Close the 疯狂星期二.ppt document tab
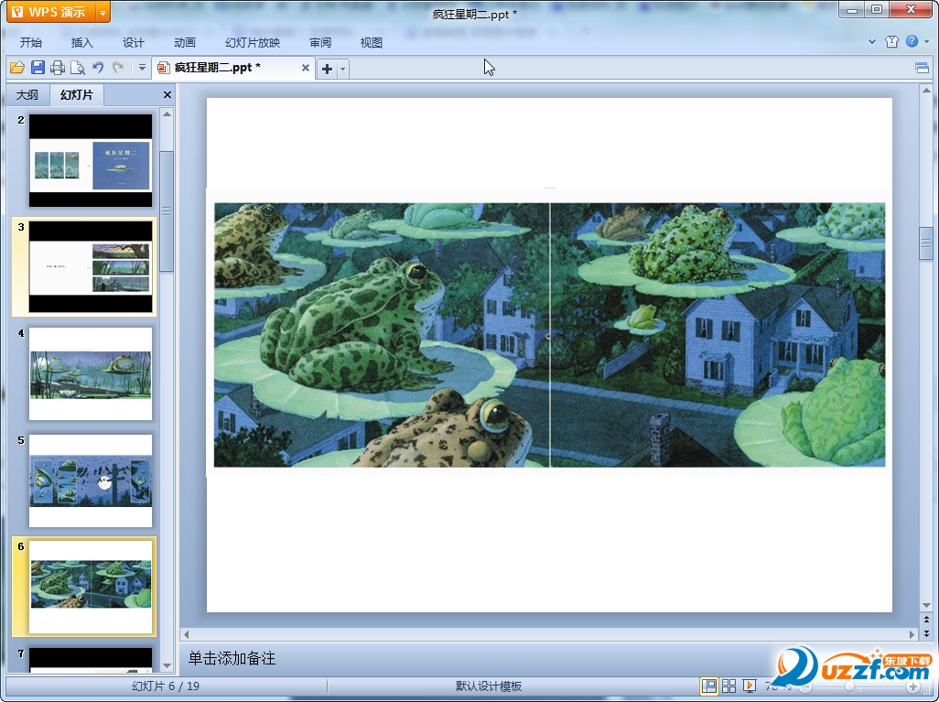The height and width of the screenshot is (702, 939). click(x=306, y=68)
